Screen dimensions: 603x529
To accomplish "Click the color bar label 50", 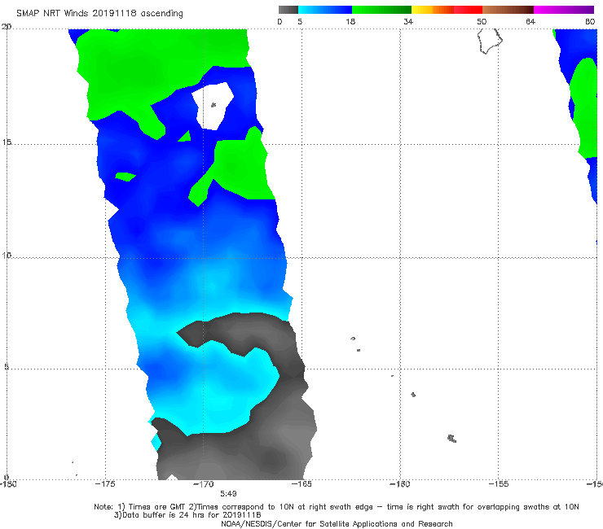I will (x=482, y=22).
